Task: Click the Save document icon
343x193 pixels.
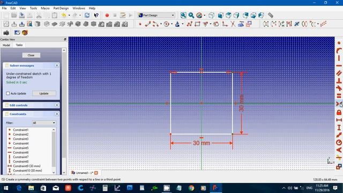Action: coord(22,16)
